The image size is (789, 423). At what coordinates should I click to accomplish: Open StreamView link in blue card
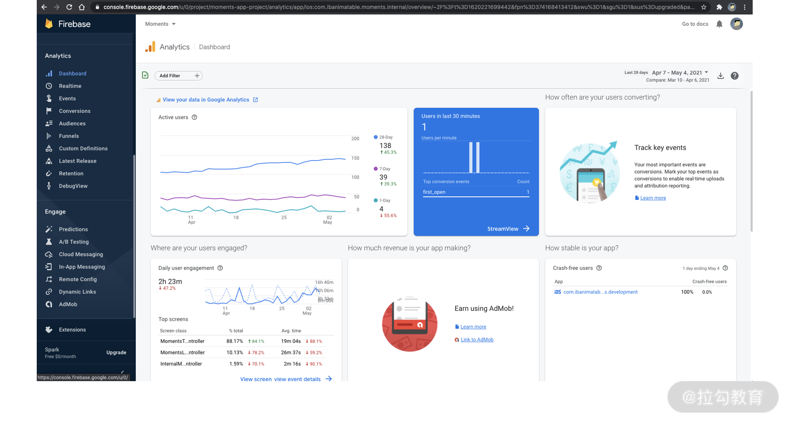click(508, 229)
